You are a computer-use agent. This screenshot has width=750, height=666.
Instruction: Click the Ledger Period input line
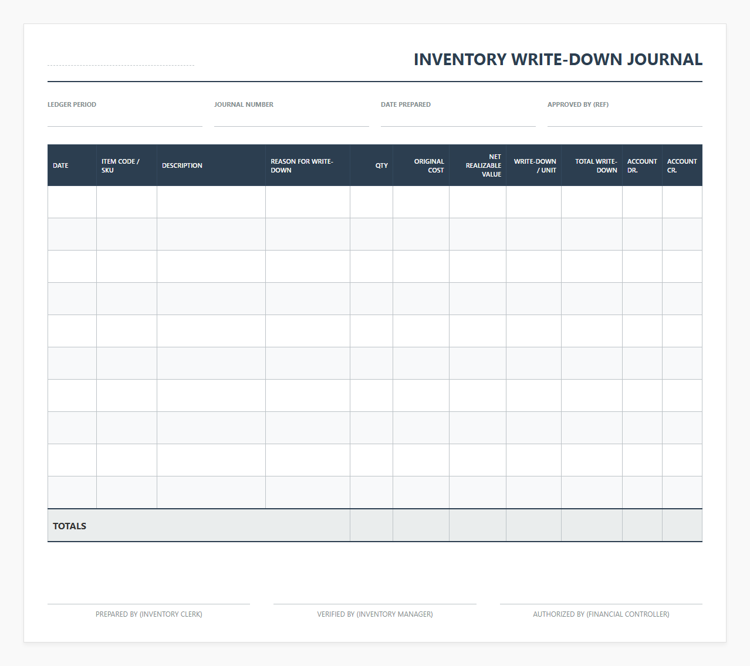pos(125,119)
